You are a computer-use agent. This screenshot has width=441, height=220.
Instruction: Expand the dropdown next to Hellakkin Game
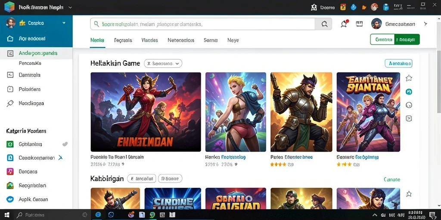click(x=177, y=64)
